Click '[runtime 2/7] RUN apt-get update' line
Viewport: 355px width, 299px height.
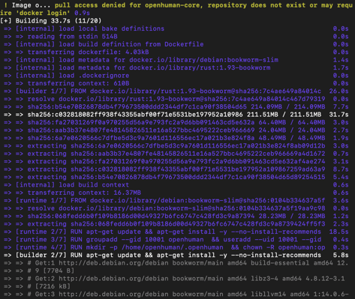point(176,232)
